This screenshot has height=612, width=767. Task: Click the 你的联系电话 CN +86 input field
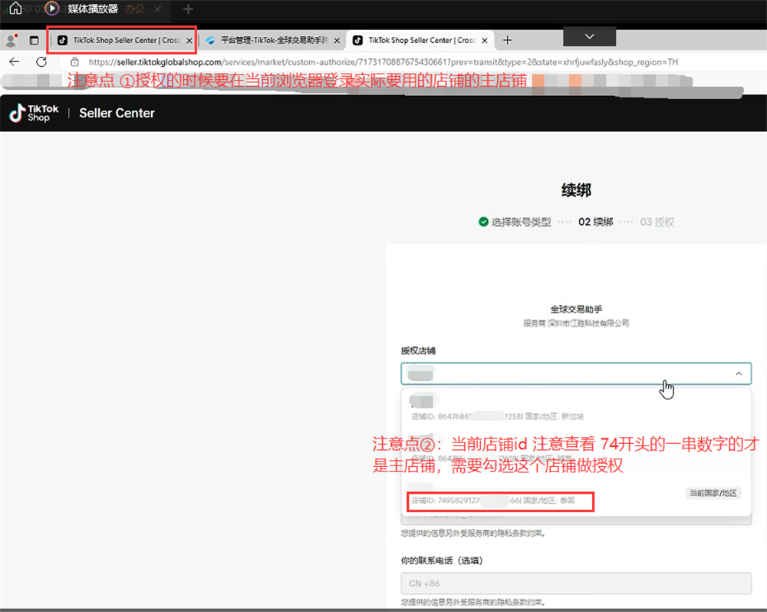point(576,584)
